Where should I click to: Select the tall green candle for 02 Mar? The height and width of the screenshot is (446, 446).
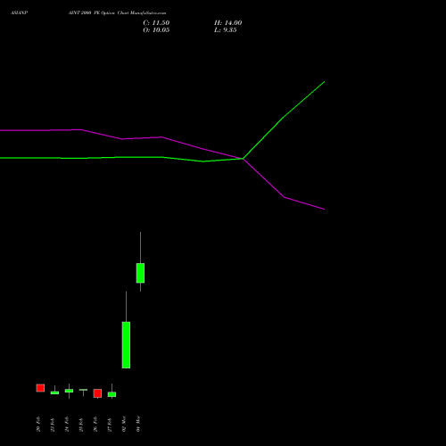(x=126, y=345)
